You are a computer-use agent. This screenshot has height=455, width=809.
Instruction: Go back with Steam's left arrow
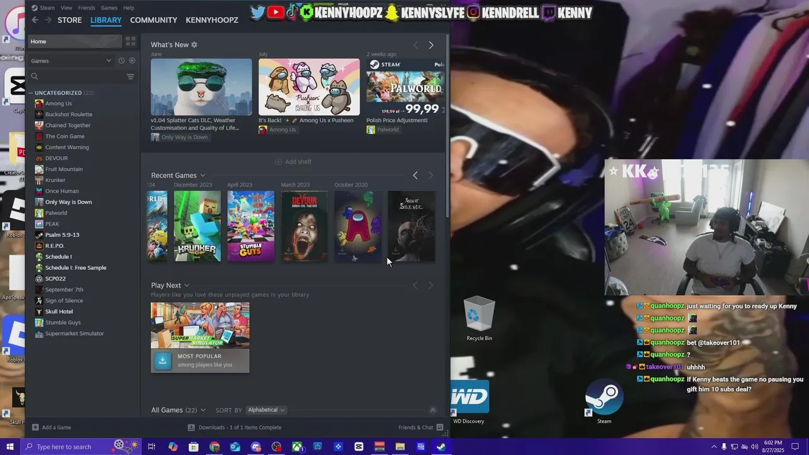35,20
